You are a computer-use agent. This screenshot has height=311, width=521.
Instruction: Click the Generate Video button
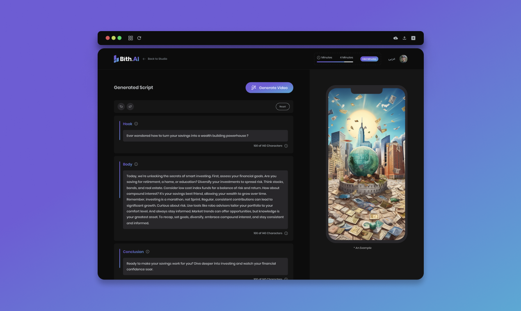270,88
